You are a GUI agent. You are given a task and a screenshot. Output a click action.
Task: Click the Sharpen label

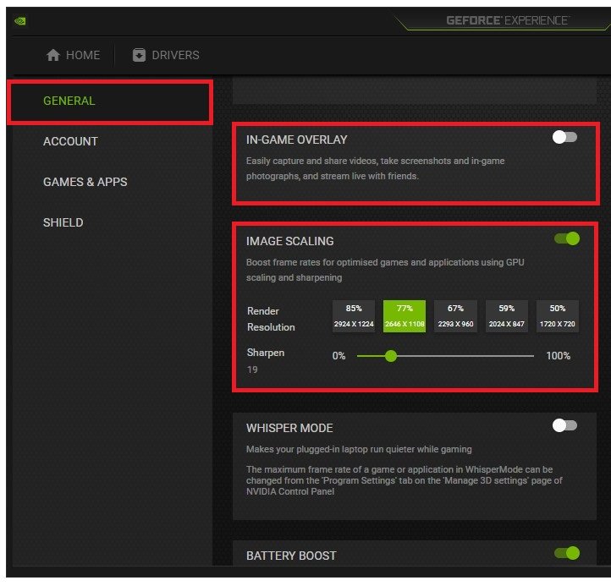click(x=266, y=353)
